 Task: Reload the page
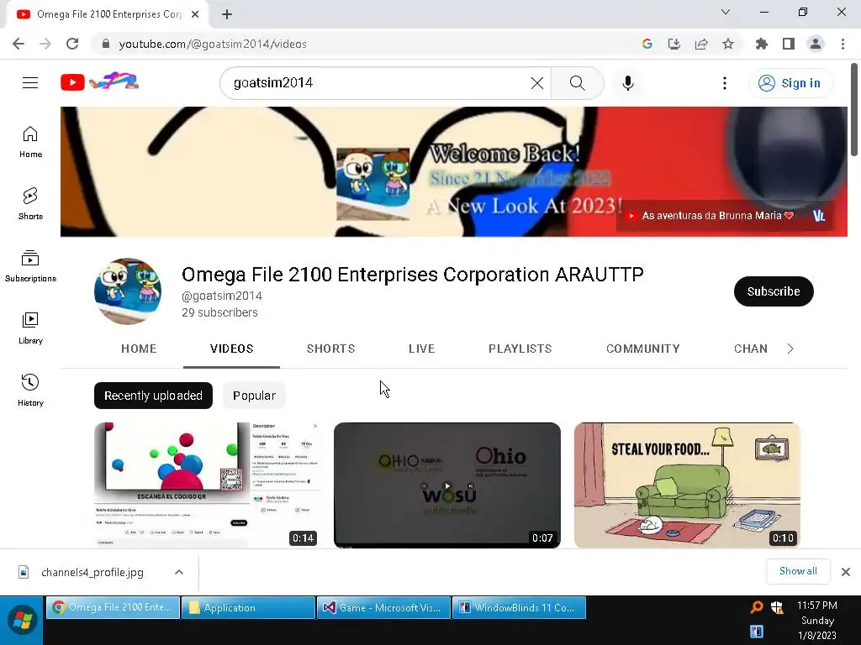pos(72,44)
